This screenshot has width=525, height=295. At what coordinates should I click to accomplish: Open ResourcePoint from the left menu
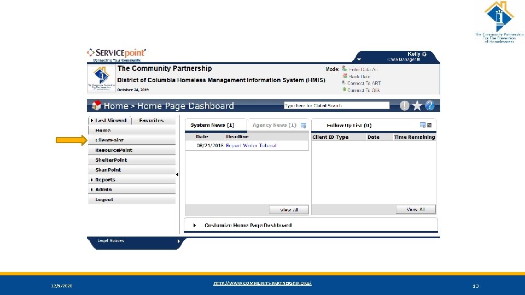tap(132, 150)
